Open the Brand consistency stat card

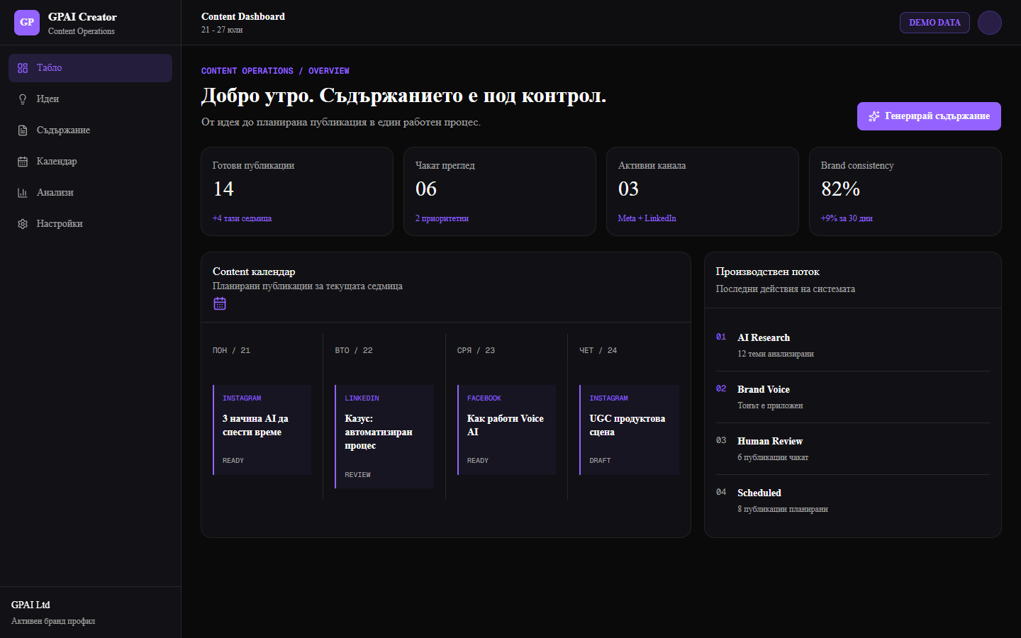coord(905,191)
